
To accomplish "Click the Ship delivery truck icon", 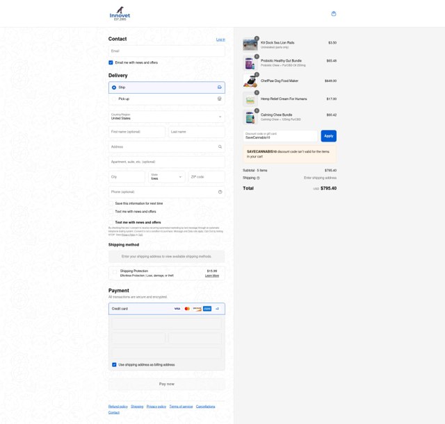I will click(x=220, y=87).
